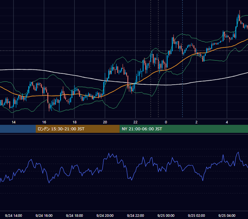The height and width of the screenshot is (219, 248).
Task: Click the 9/24 14:00 time label
Action: 13,215
